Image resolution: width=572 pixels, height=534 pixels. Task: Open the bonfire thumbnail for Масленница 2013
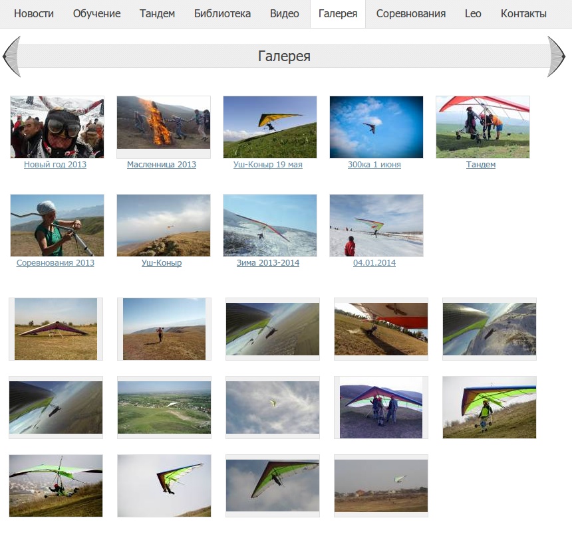point(164,127)
